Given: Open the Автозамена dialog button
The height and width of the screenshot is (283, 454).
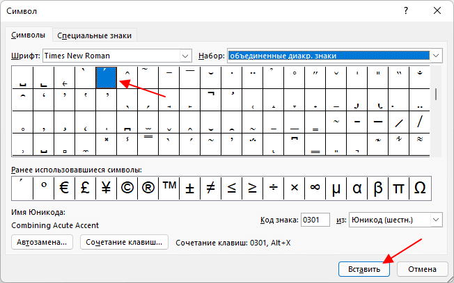Looking at the screenshot, I should [42, 242].
